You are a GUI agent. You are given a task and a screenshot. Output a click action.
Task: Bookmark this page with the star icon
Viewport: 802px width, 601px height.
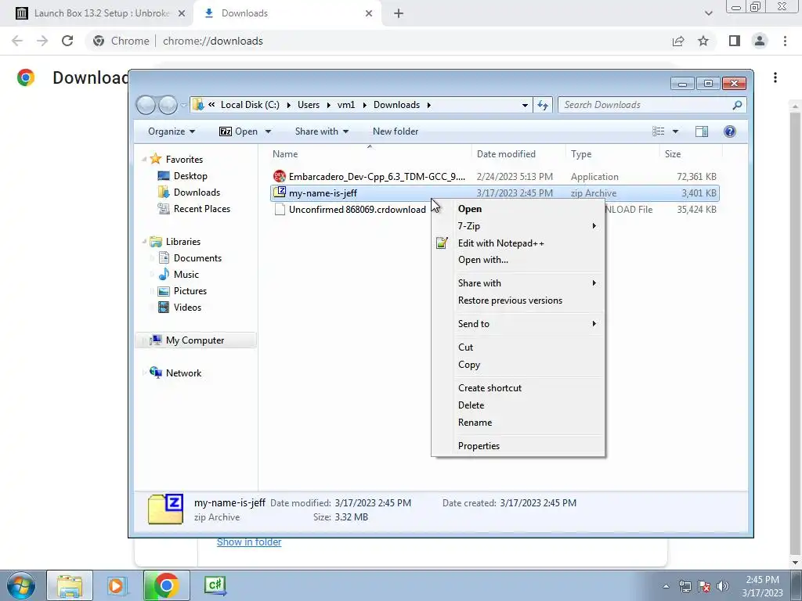tap(703, 41)
